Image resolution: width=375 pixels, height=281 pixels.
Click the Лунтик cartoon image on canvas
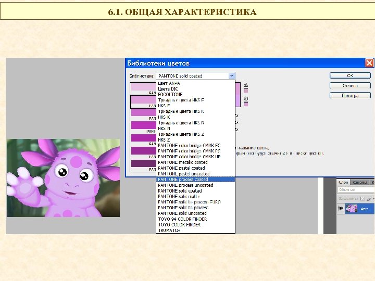click(x=64, y=178)
